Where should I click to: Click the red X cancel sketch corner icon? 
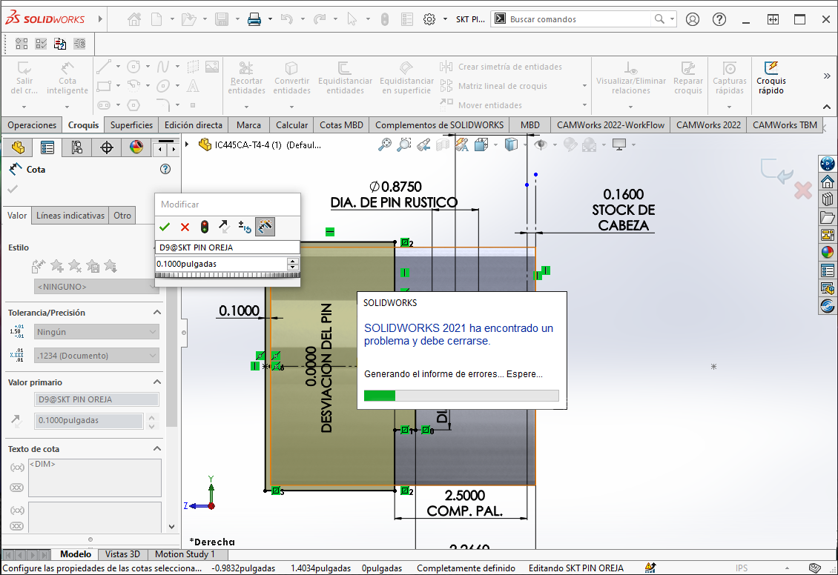coord(803,190)
